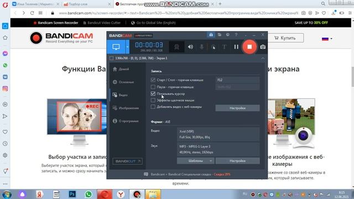Go forward in browser history

point(24,13)
